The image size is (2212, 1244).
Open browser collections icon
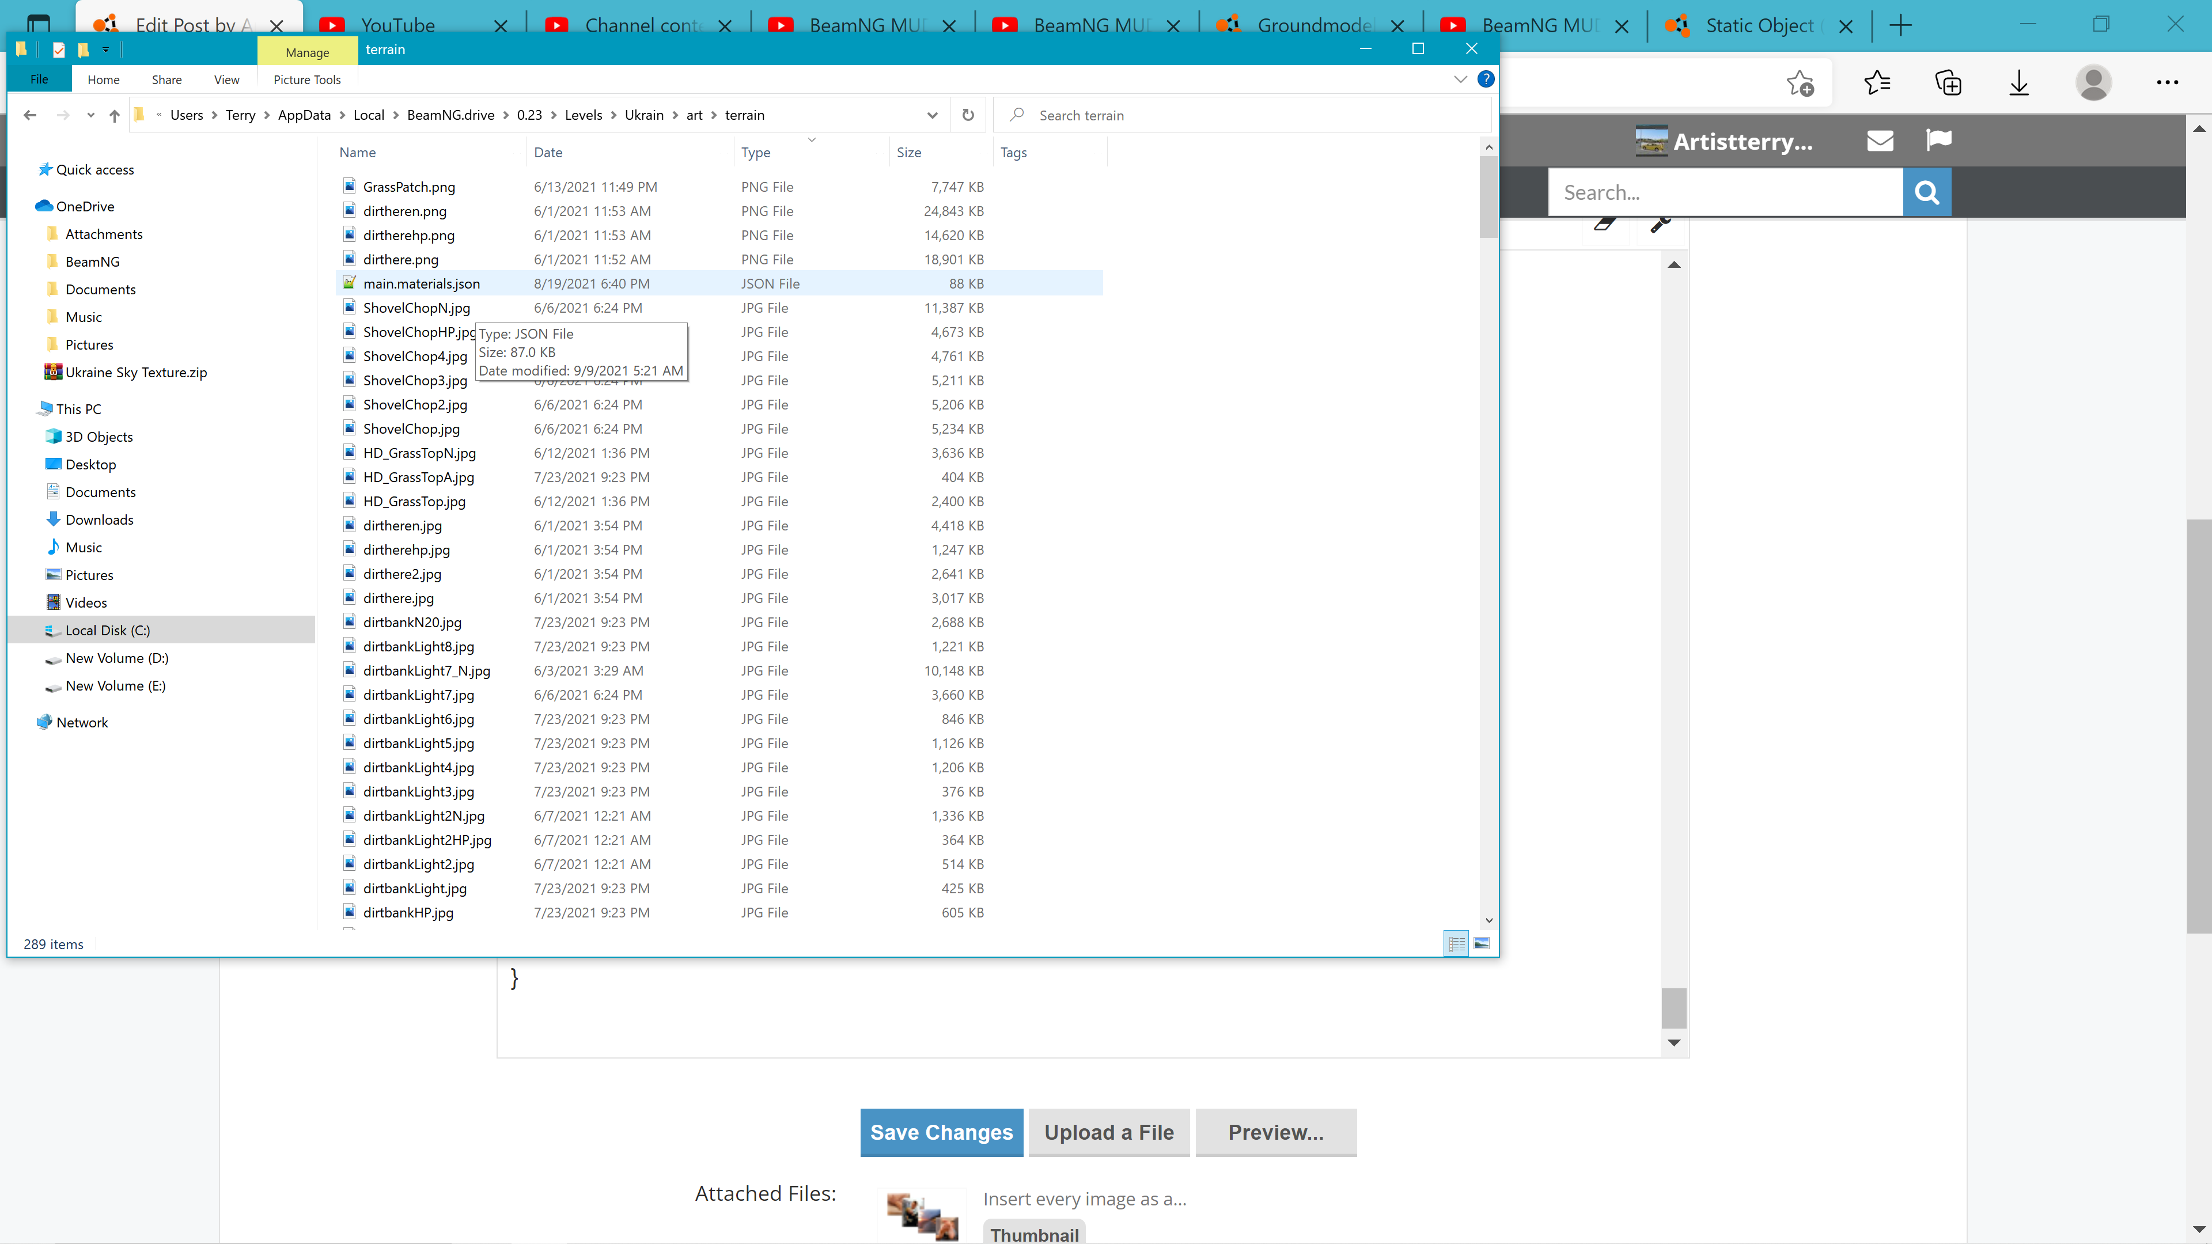tap(1948, 84)
